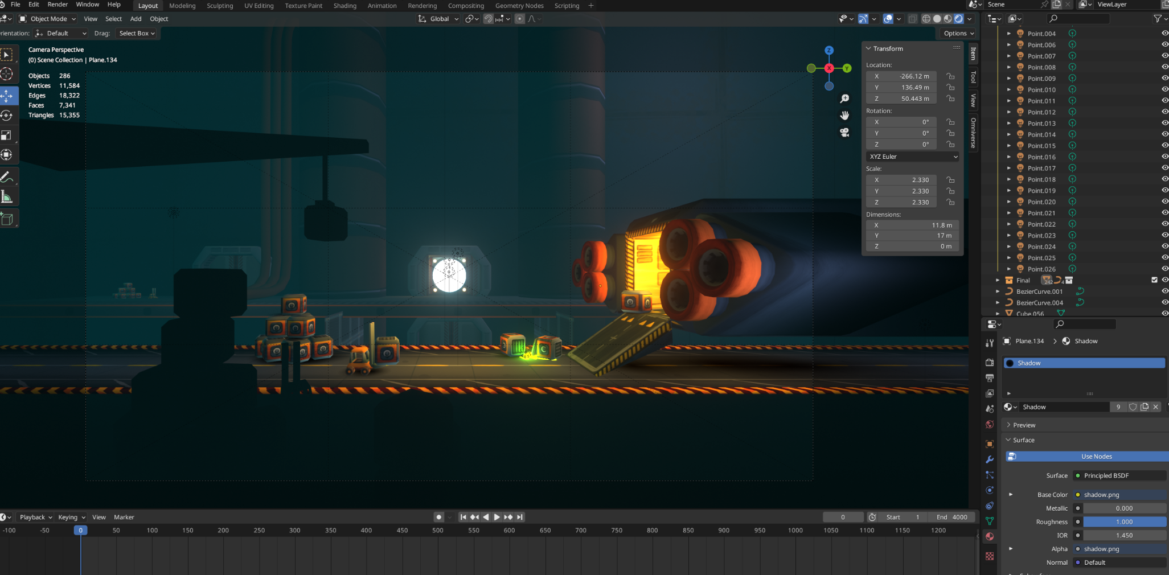
Task: Switch to the Shading workspace tab
Action: (x=344, y=6)
